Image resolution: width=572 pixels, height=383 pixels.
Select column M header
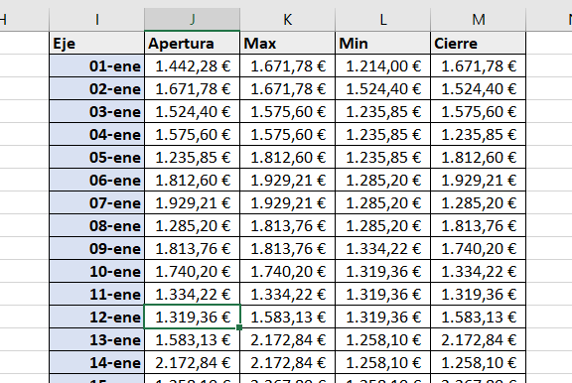[479, 19]
